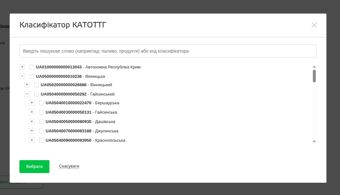
Task: Expand the Краснопільська community node
Action: click(32, 140)
